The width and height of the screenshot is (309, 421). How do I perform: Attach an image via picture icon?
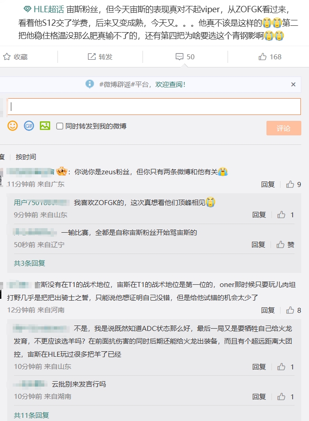[45, 126]
